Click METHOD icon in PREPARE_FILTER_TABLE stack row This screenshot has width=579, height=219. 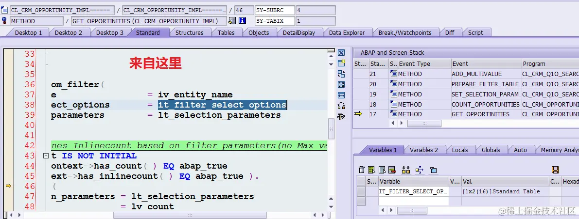point(394,84)
